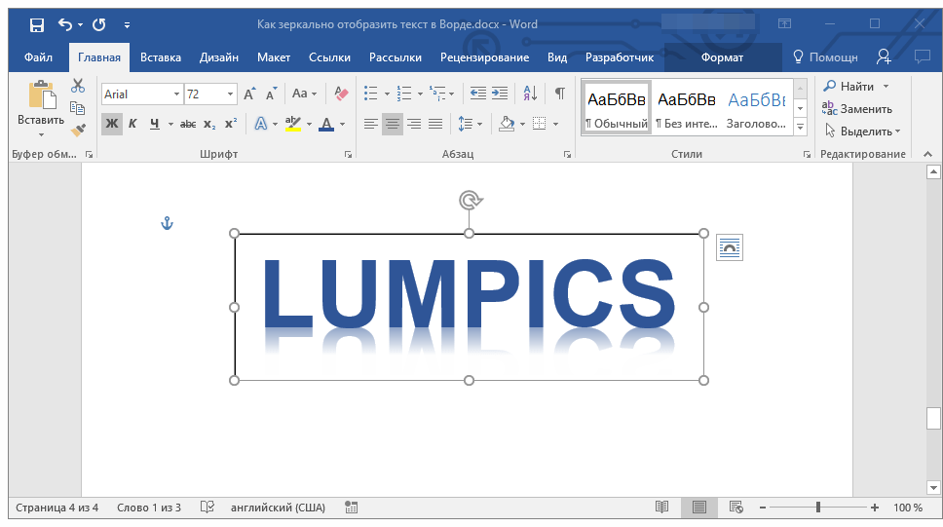
Task: Click the zoom slider in status bar
Action: point(818,508)
